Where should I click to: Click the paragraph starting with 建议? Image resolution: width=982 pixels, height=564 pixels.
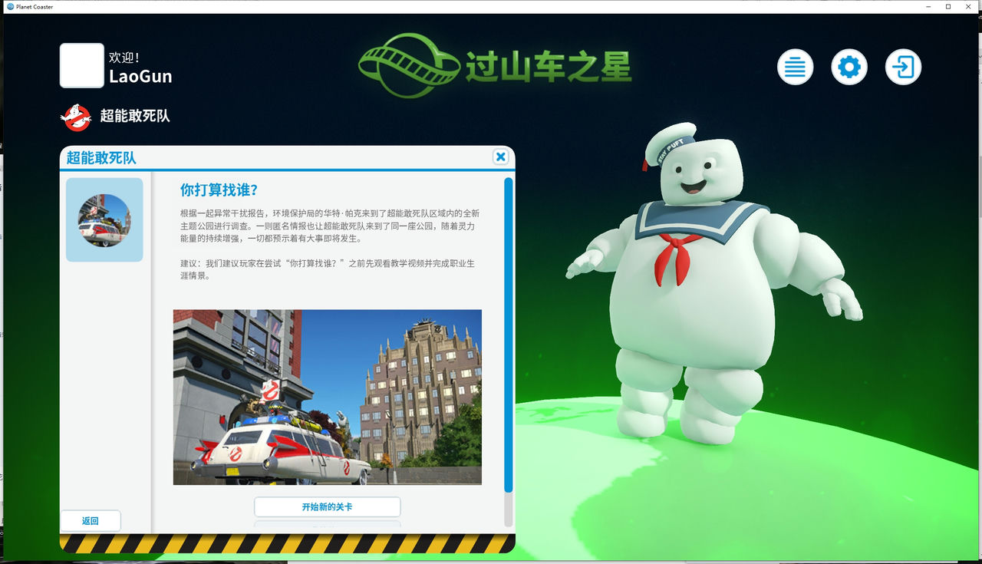pos(328,269)
